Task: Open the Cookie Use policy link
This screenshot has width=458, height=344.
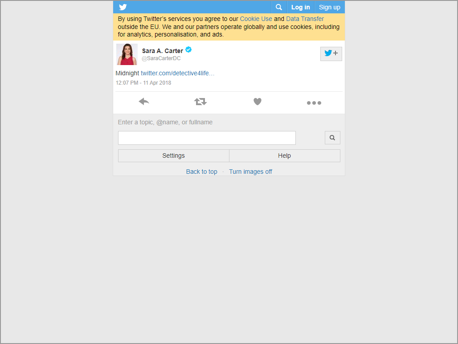Action: point(256,19)
